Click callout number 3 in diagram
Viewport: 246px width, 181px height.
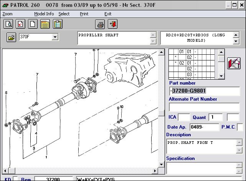[x=34, y=148]
